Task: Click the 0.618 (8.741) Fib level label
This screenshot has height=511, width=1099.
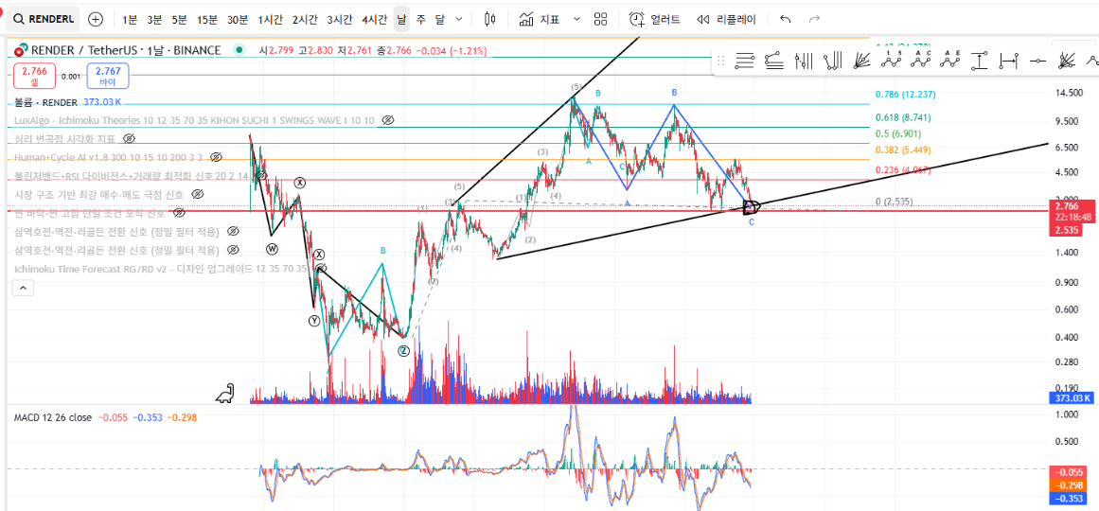Action: (903, 117)
